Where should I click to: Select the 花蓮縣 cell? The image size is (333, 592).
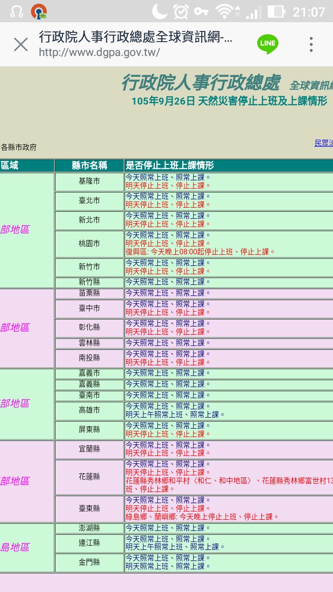pyautogui.click(x=89, y=477)
